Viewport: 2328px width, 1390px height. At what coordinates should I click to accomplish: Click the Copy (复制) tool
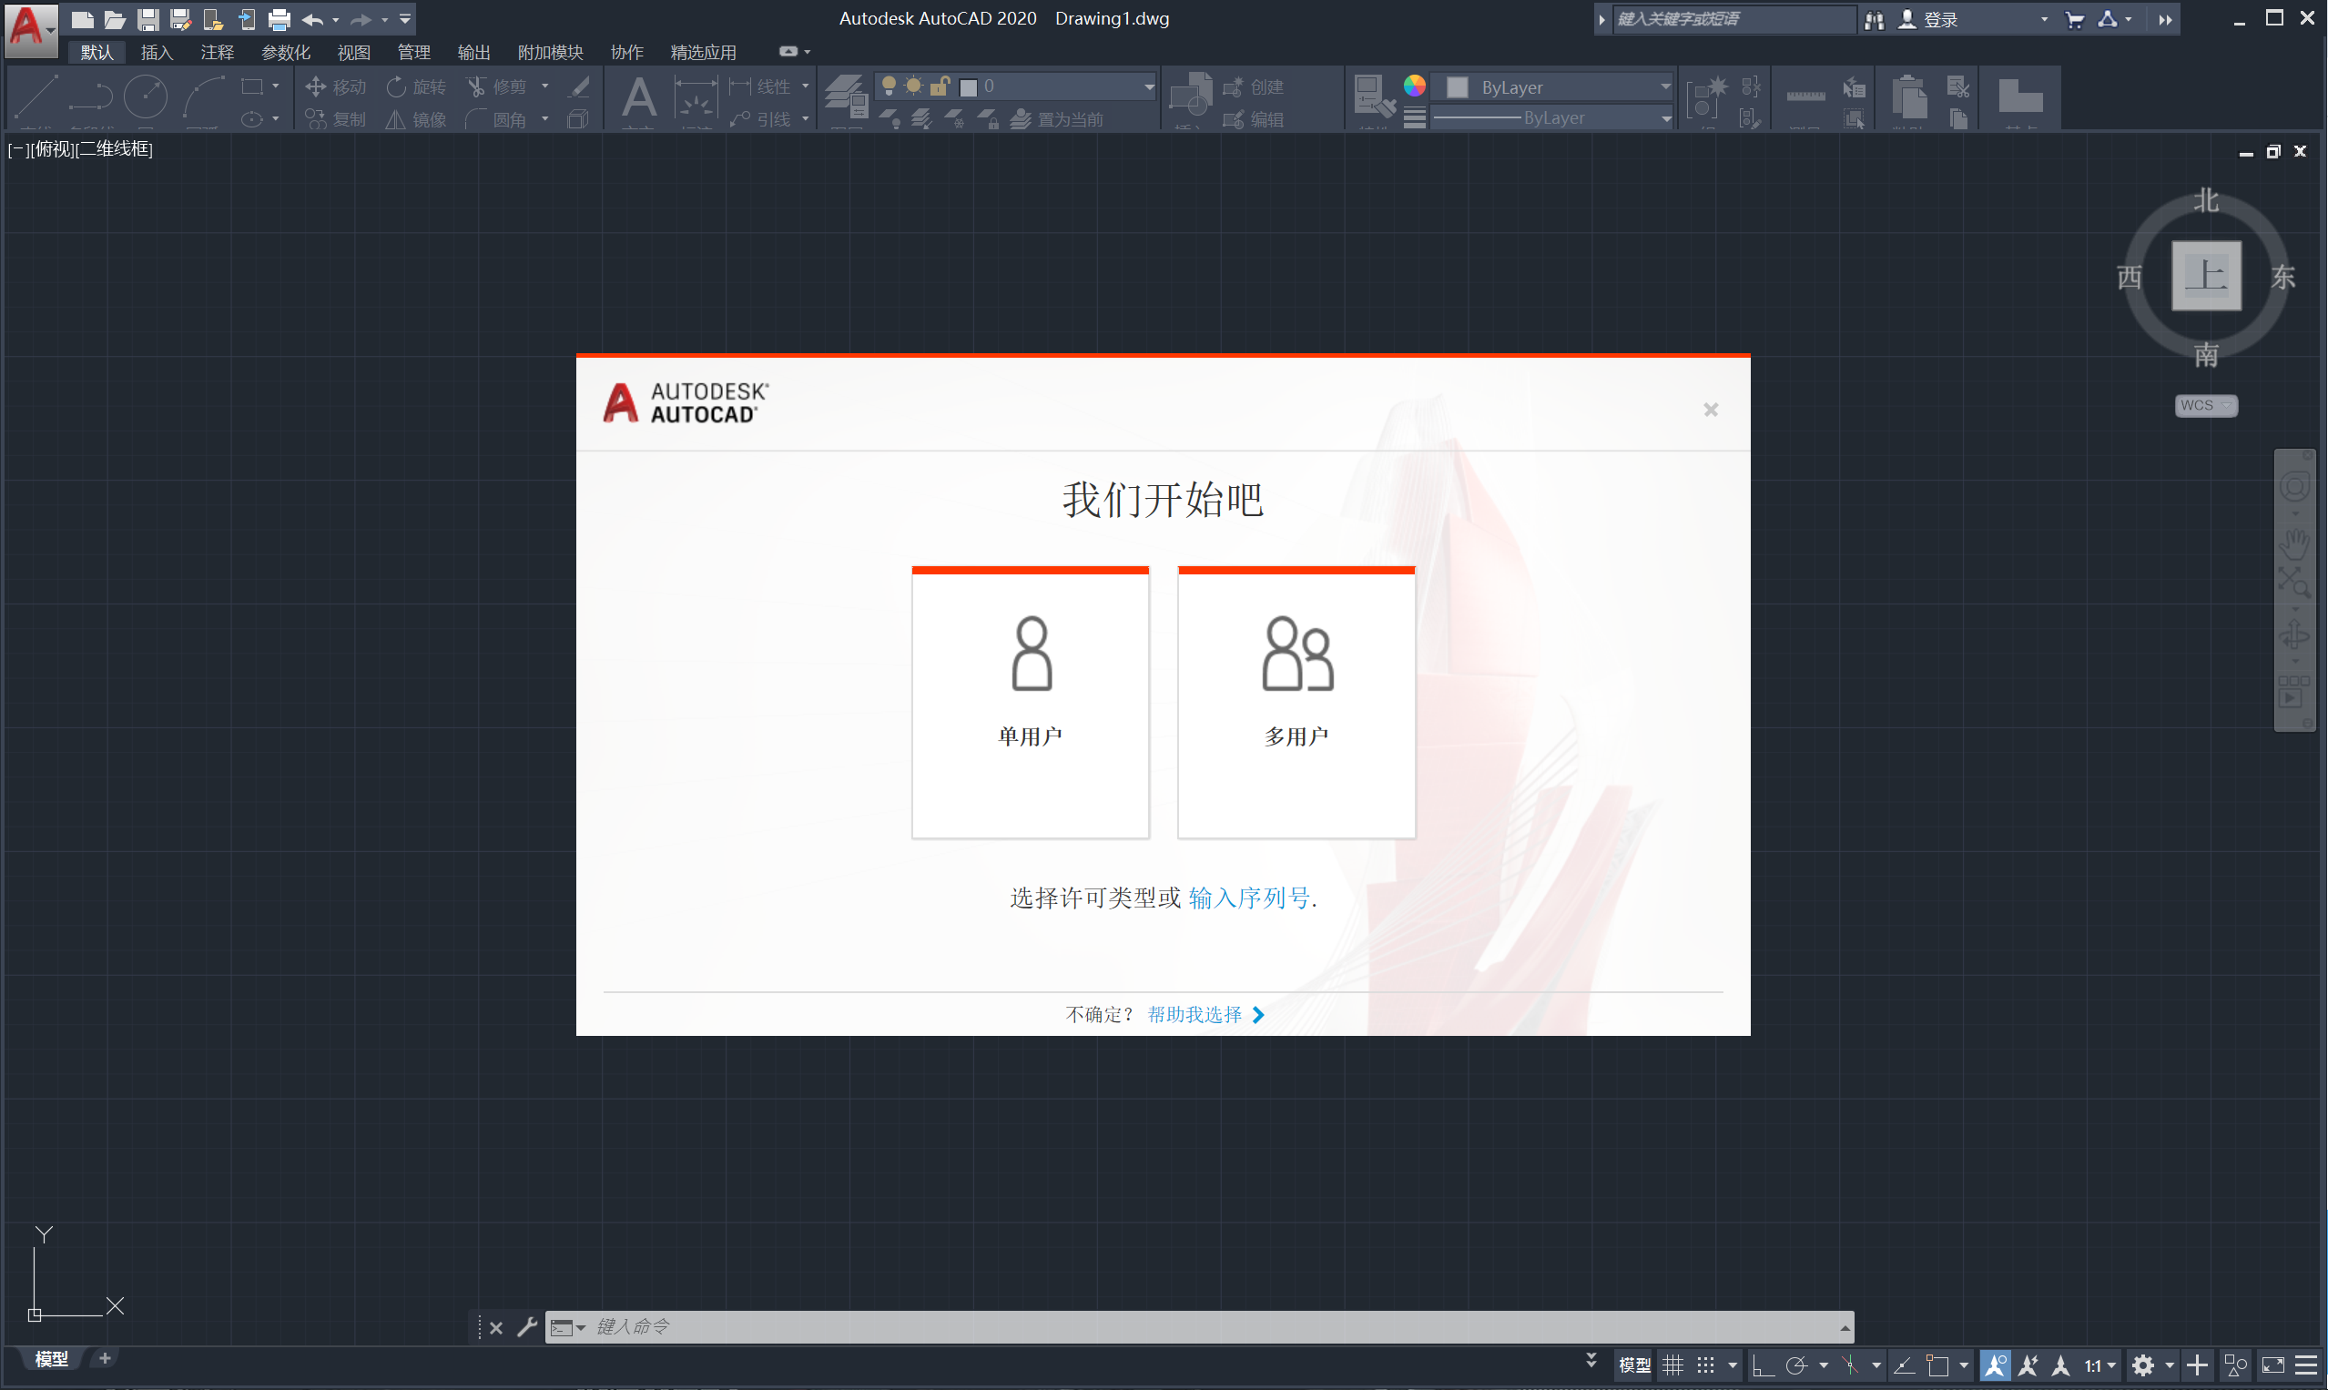pyautogui.click(x=335, y=119)
